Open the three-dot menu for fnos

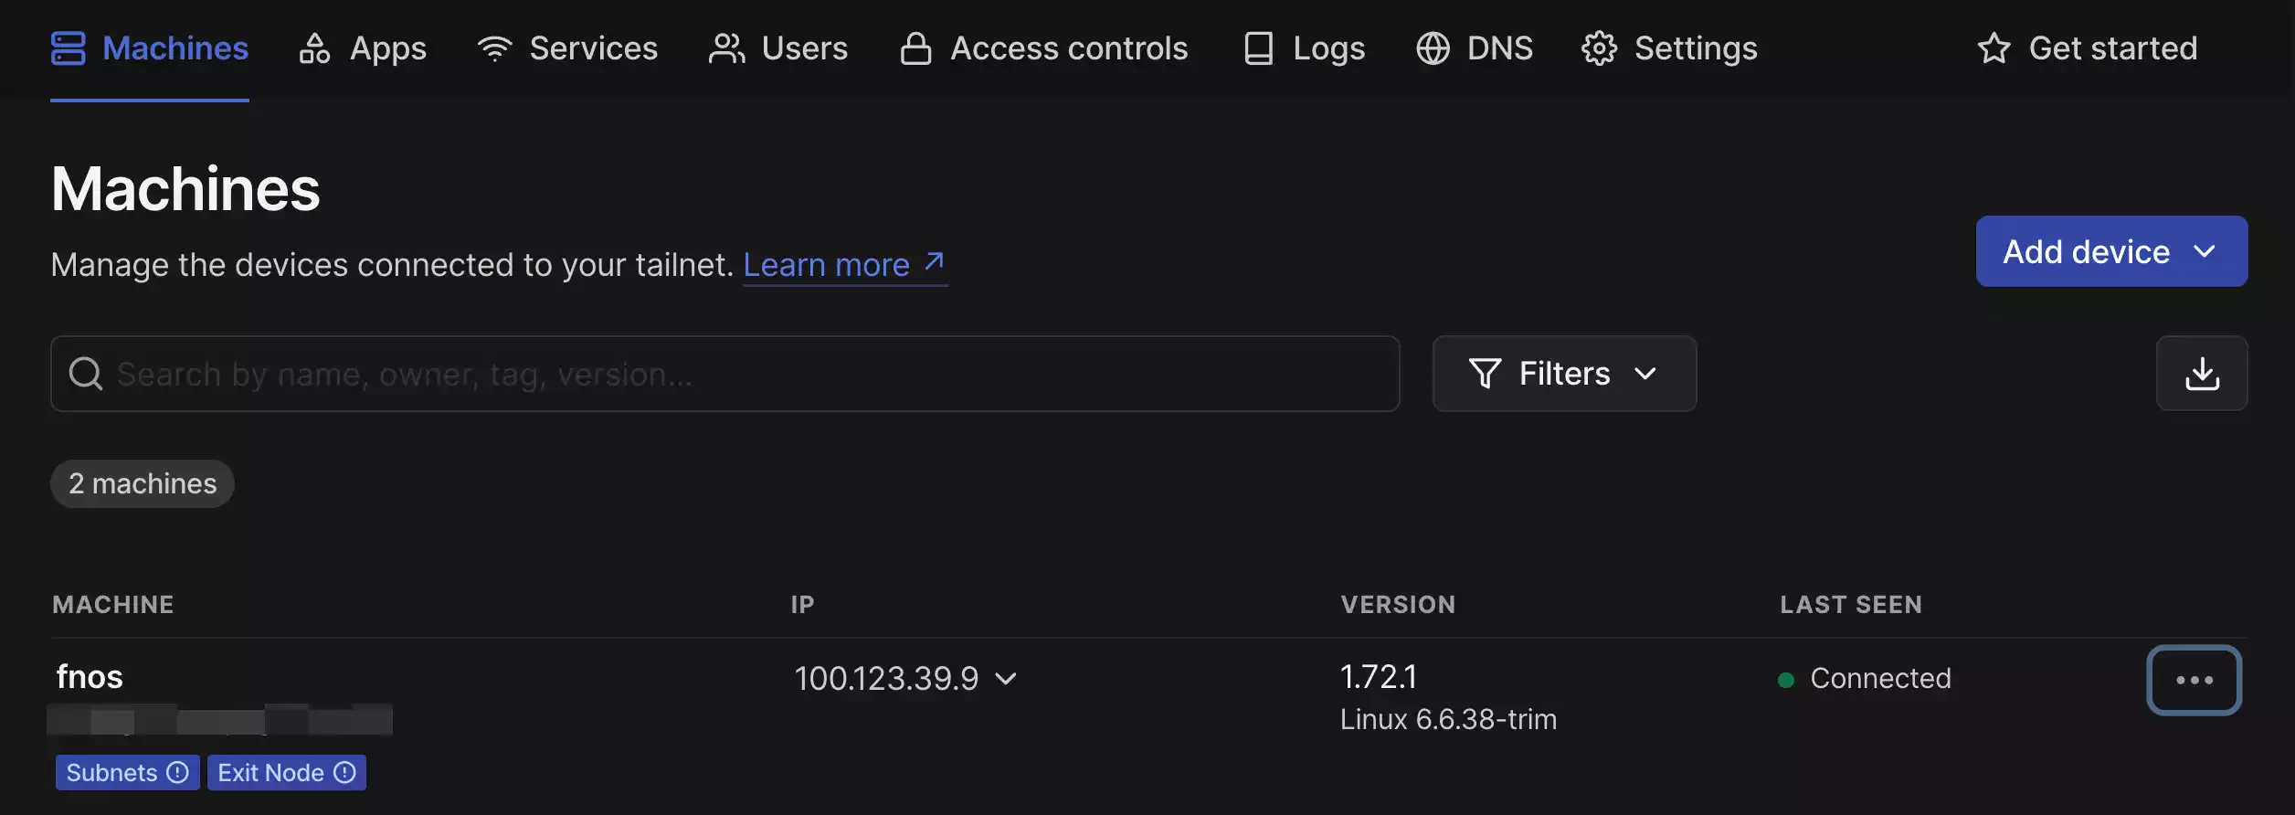pos(2193,680)
